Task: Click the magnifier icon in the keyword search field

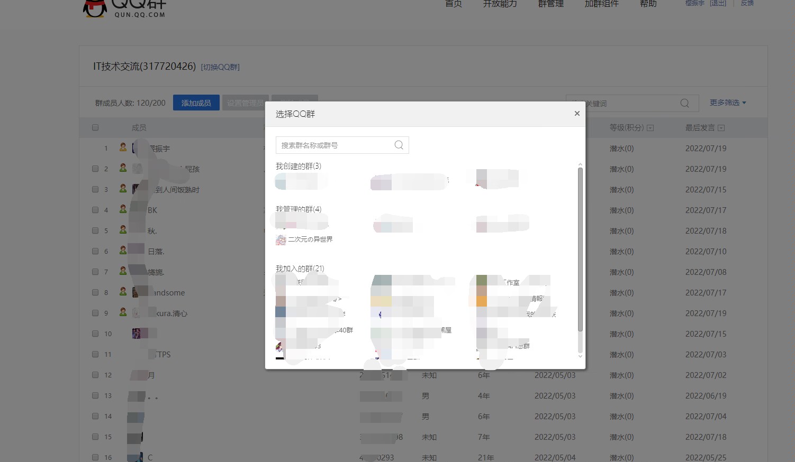Action: pyautogui.click(x=684, y=103)
